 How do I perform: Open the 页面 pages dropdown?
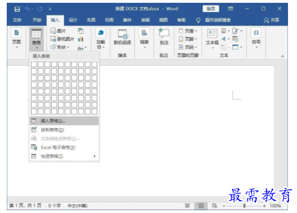click(x=17, y=38)
